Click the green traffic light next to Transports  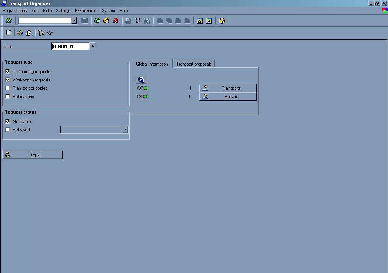pyautogui.click(x=145, y=88)
